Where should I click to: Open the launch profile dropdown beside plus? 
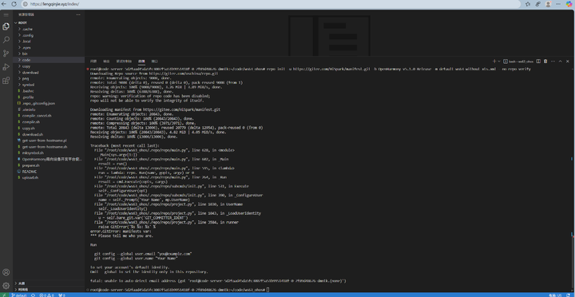[498, 61]
